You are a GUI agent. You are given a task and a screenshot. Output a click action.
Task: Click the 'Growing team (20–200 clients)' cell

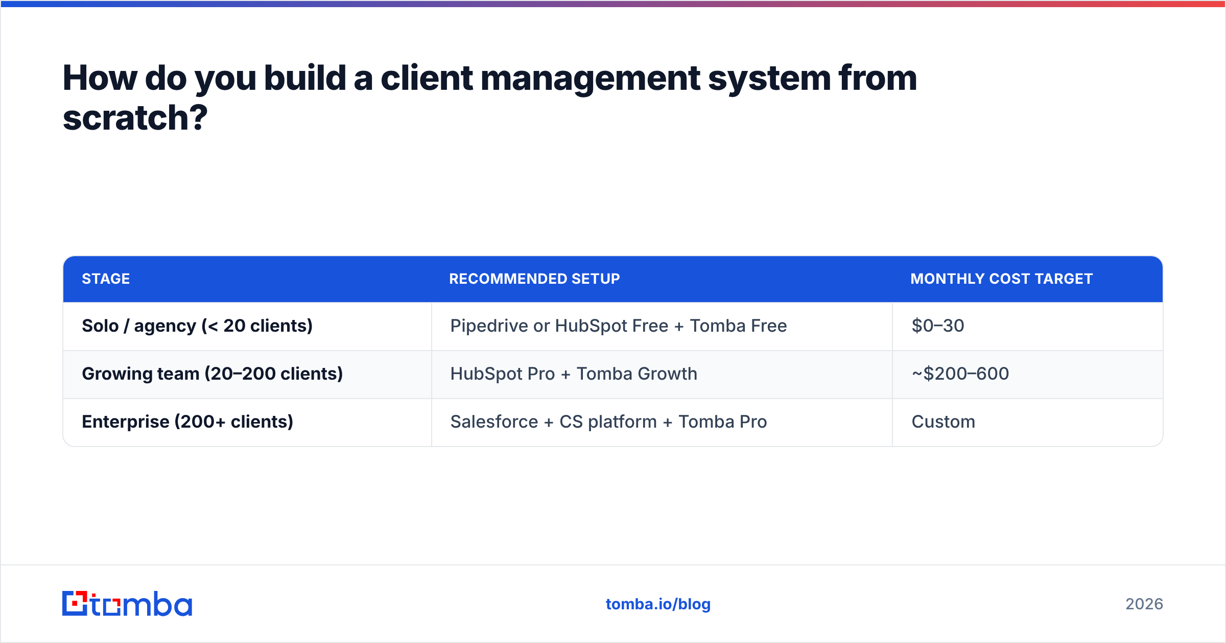[x=247, y=374]
